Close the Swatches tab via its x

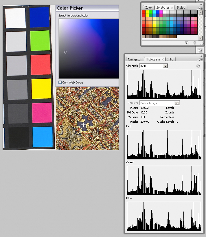(172, 8)
